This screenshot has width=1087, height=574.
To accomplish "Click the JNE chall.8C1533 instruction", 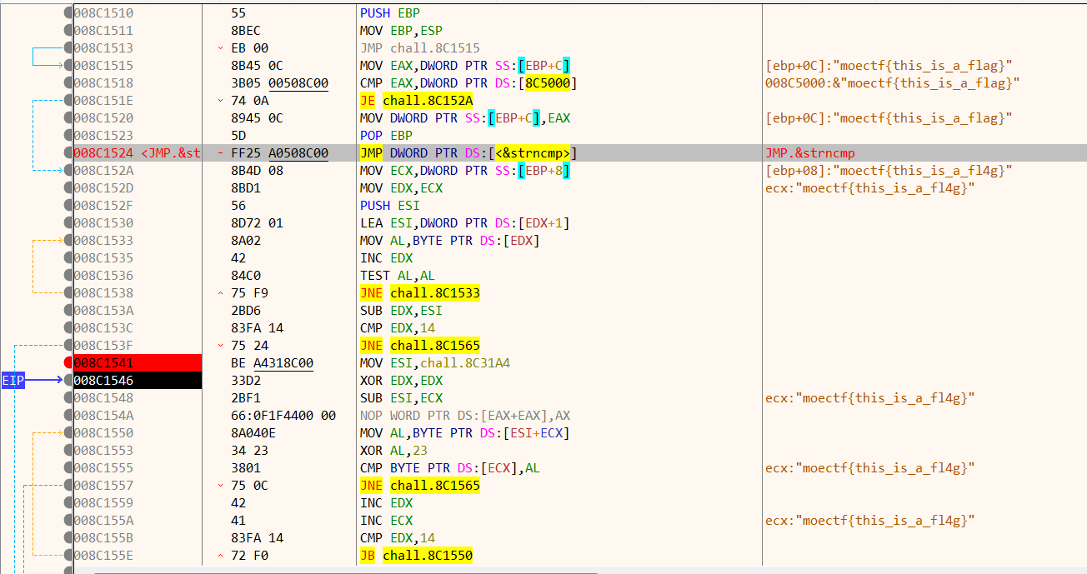I will [x=419, y=293].
